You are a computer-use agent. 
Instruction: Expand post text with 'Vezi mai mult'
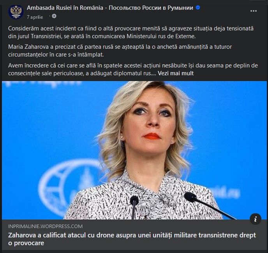coord(176,73)
